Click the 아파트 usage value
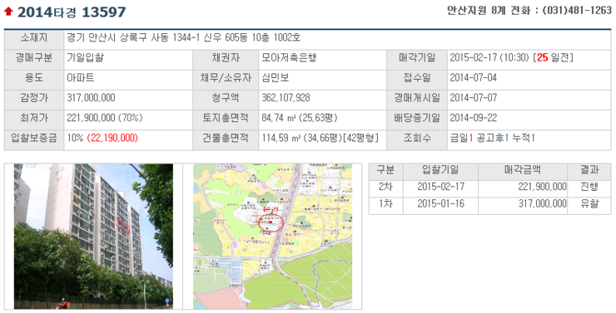The image size is (616, 313). click(x=81, y=77)
